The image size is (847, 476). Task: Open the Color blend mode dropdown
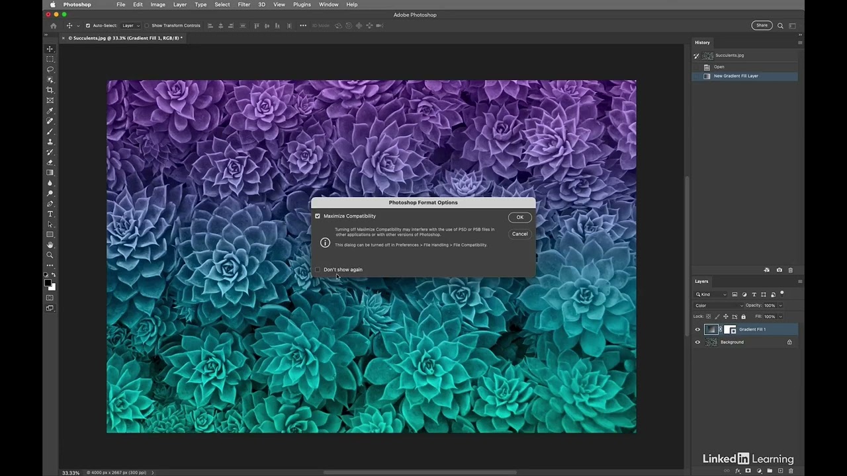coord(719,305)
